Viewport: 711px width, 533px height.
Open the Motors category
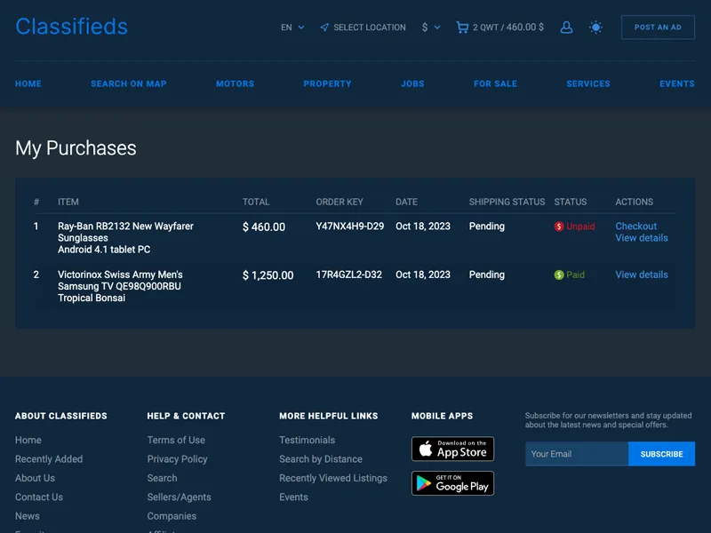tap(235, 84)
